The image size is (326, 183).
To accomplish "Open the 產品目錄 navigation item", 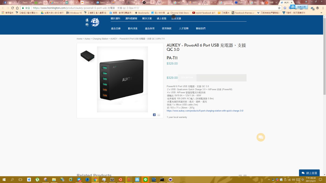I will coord(116,28).
